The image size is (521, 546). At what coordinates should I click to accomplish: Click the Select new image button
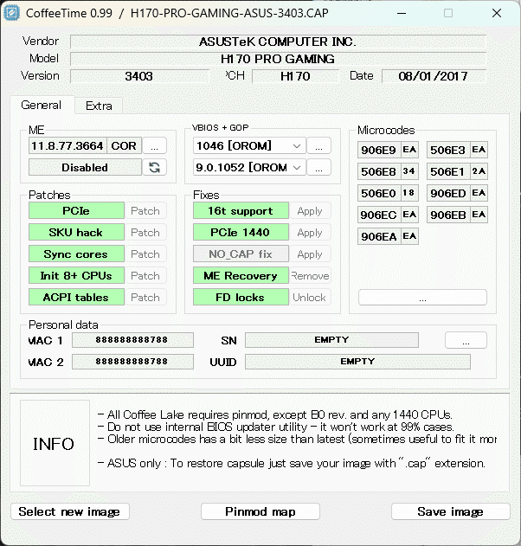pyautogui.click(x=69, y=511)
